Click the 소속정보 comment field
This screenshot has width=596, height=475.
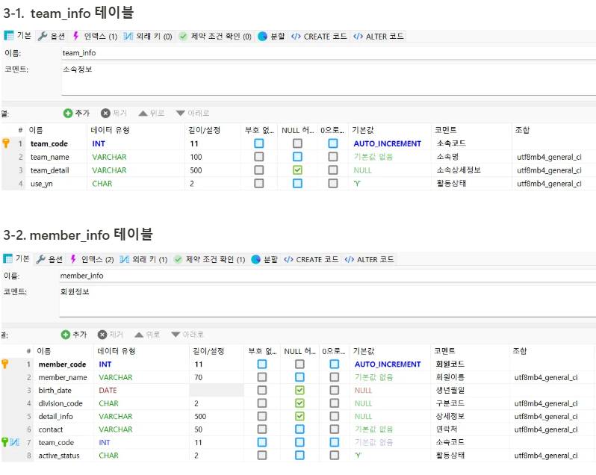point(329,78)
